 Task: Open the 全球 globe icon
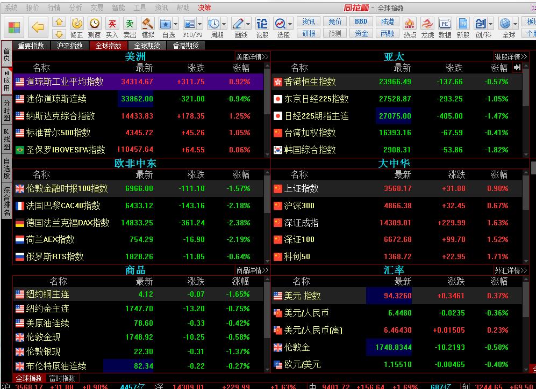point(505,24)
